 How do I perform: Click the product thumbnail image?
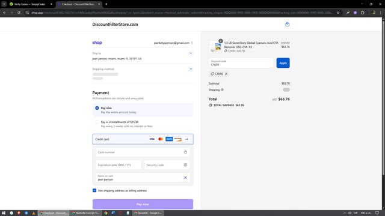click(215, 46)
